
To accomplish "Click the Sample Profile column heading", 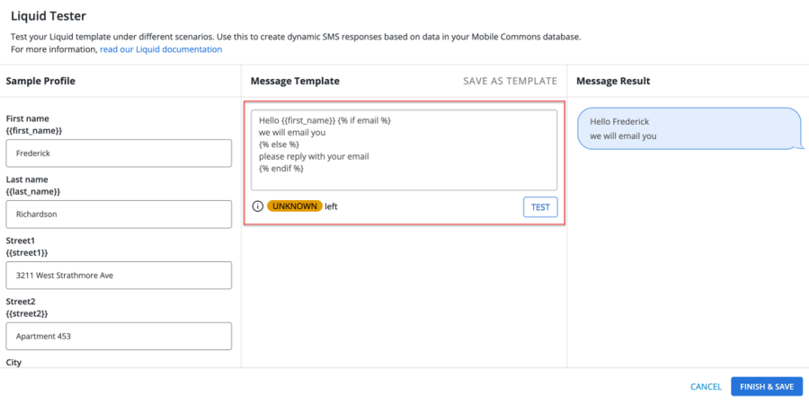I will [40, 81].
